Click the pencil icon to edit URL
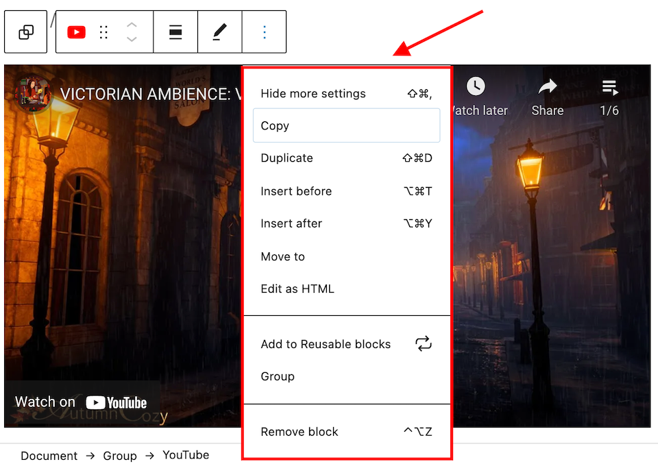Image resolution: width=658 pixels, height=466 pixels. (219, 32)
